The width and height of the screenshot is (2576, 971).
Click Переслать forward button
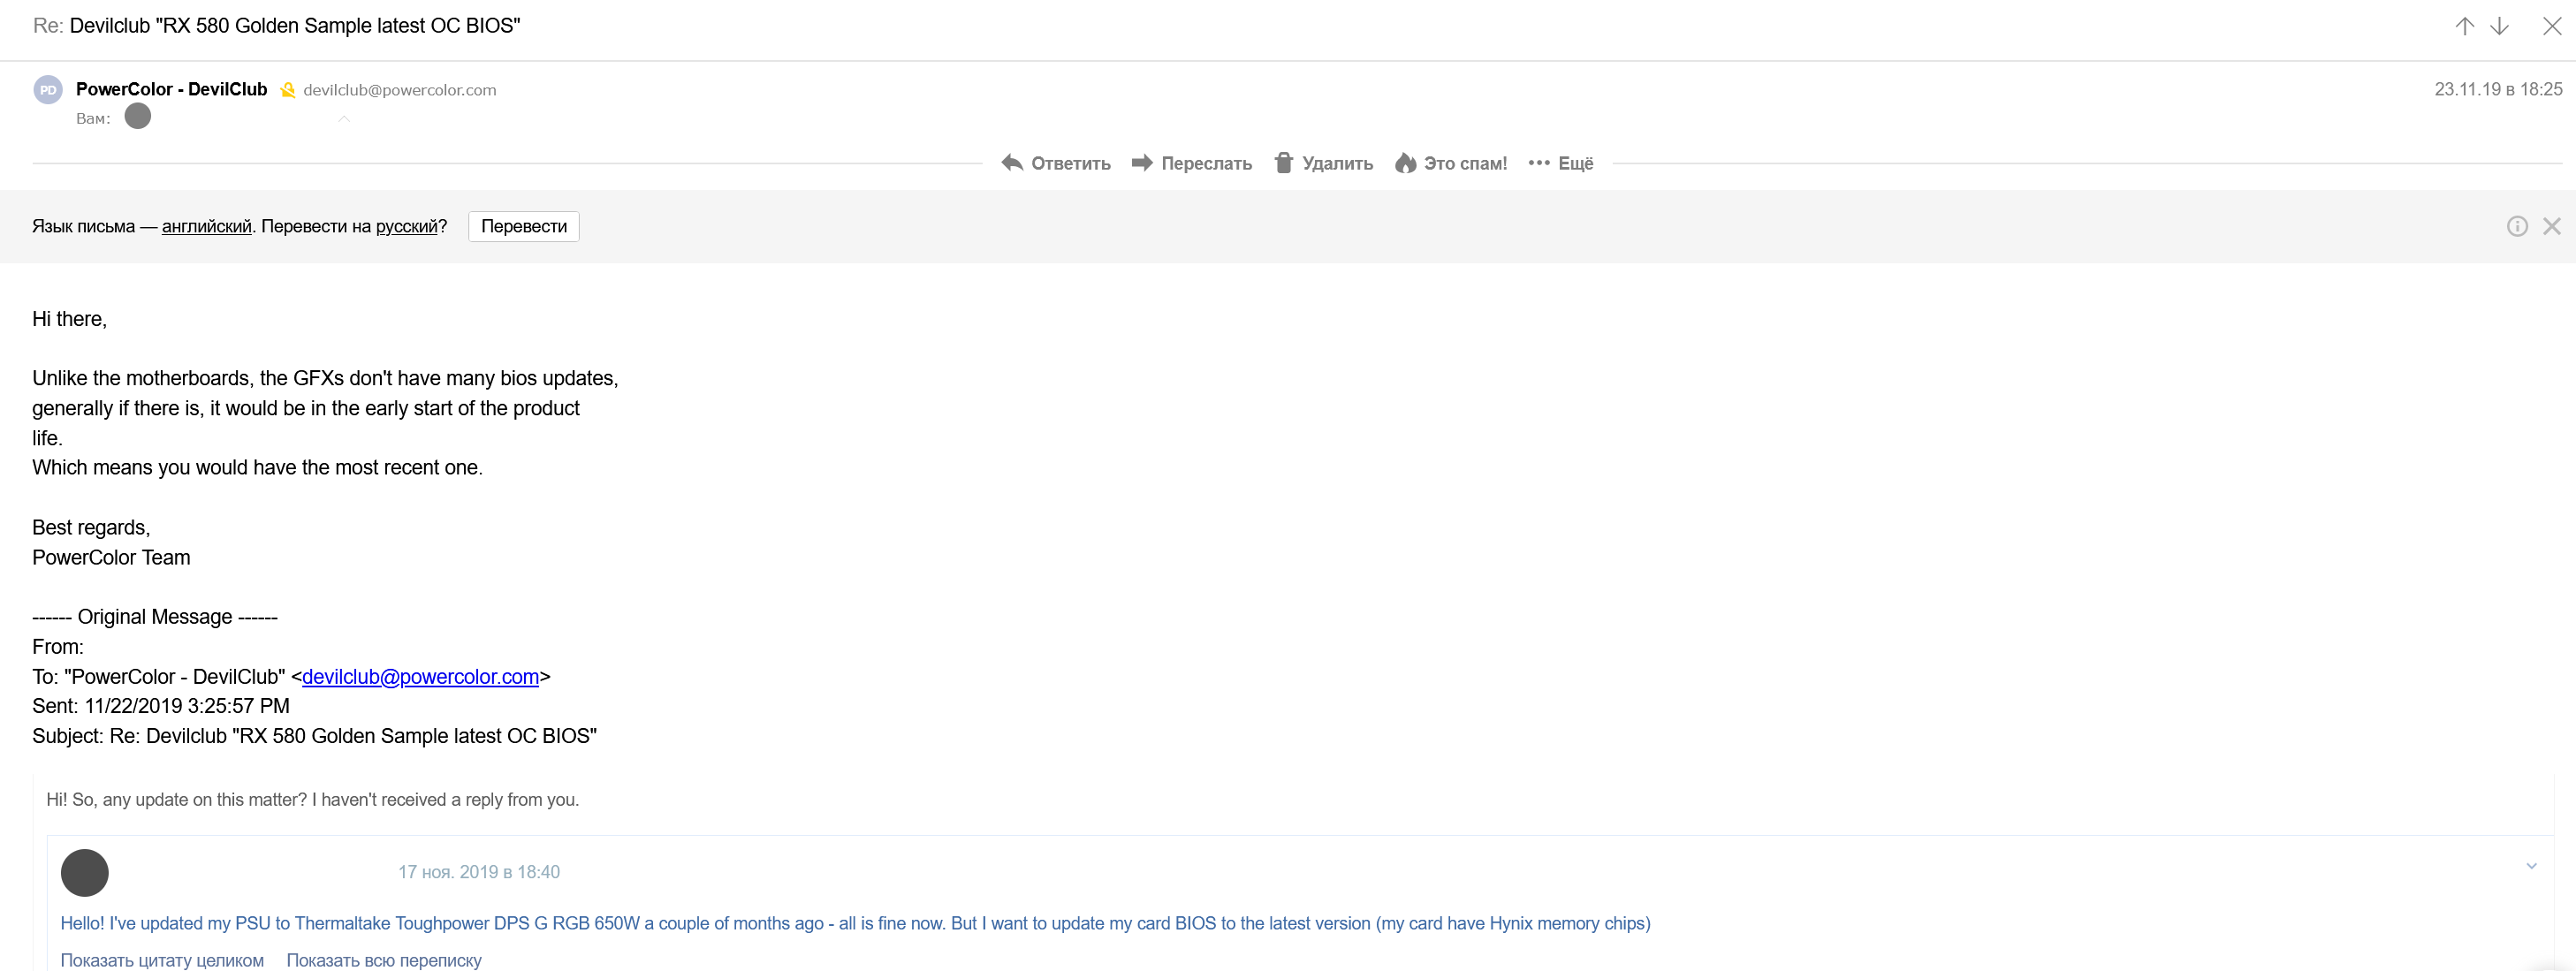[1192, 163]
